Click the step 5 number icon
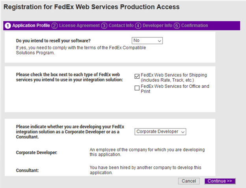This screenshot has height=188, width=246. [x=177, y=26]
